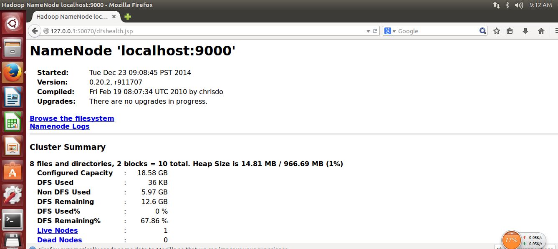Click the 'Configured Capacity' label
Viewport: 558px width, 249px height.
click(x=75, y=173)
